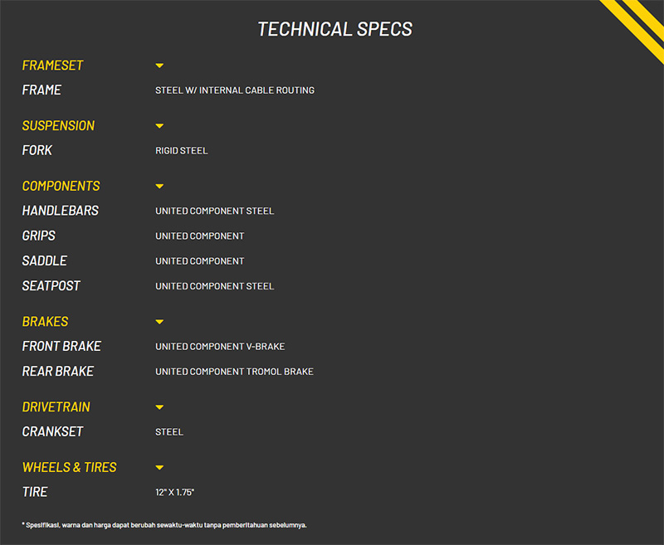
Task: Collapse the Drivetrain section arrow
Action: (x=159, y=407)
